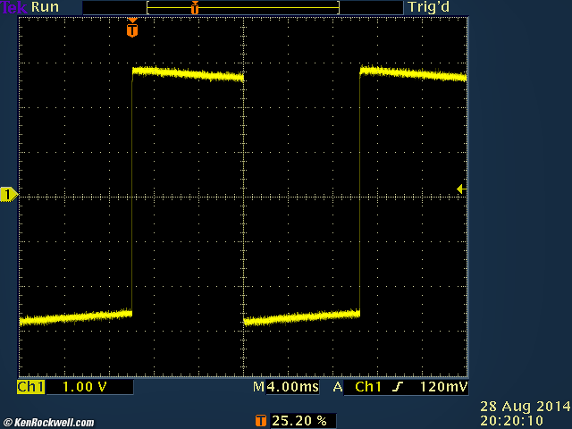The width and height of the screenshot is (572, 429).
Task: Click the orange T icon beside 25.20 %
Action: pyautogui.click(x=260, y=421)
